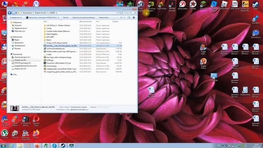Open the Упорядочить menu dropdown
This screenshot has height=148, width=263.
[x=16, y=17]
